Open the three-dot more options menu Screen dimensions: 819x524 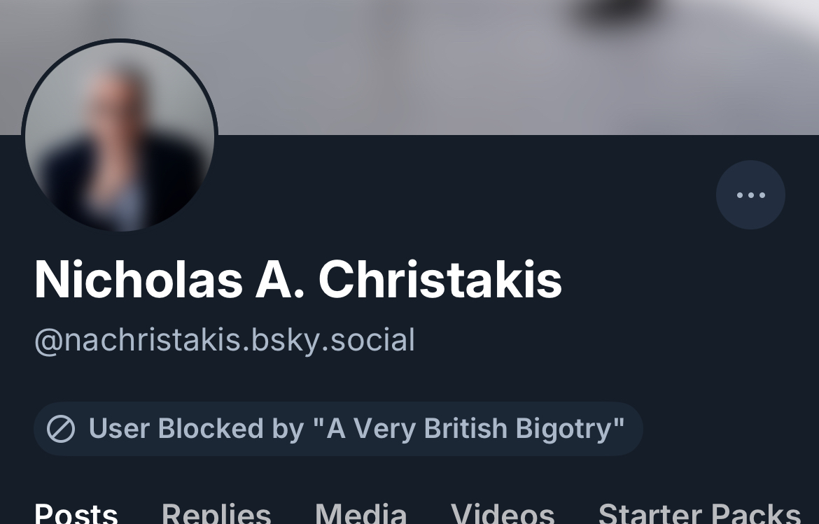click(750, 195)
